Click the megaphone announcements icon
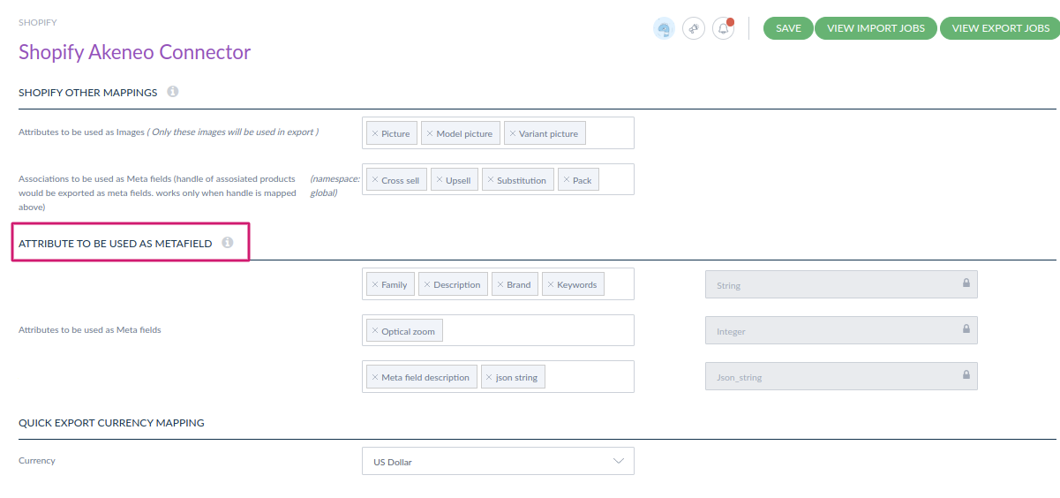This screenshot has width=1060, height=498. point(694,29)
